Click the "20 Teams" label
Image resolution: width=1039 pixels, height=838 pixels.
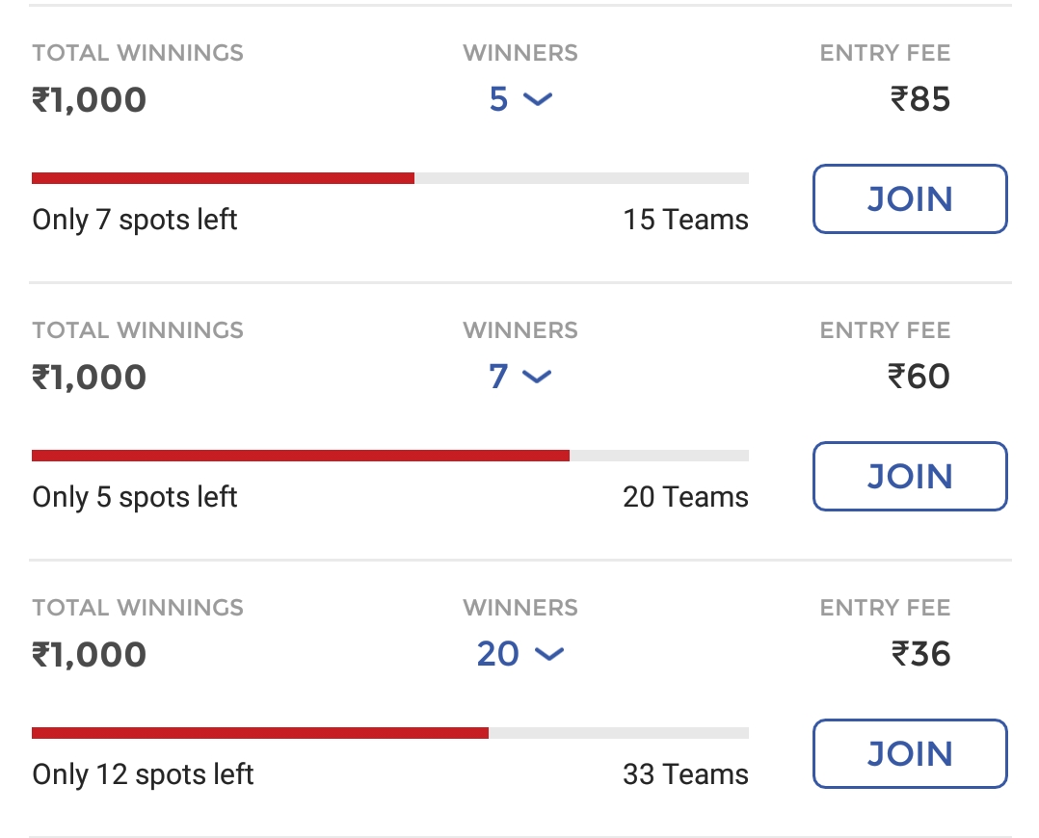point(685,497)
